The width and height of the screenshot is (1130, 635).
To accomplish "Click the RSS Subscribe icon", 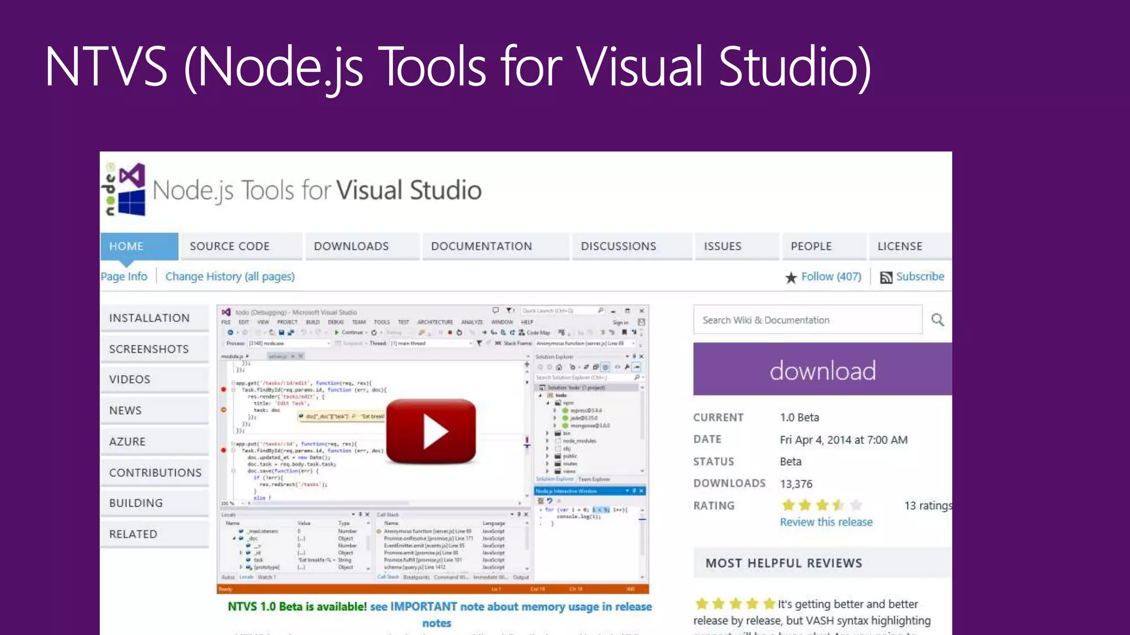I will [886, 277].
